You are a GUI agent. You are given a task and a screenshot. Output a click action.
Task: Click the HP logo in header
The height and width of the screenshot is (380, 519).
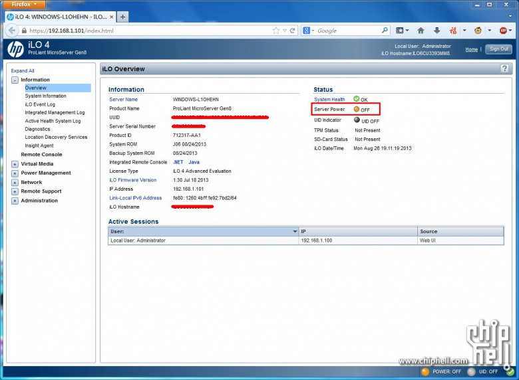pos(15,49)
